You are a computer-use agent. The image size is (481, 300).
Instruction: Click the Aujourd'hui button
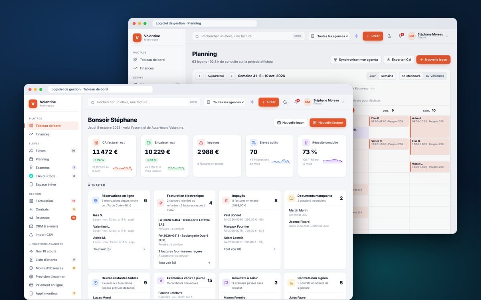click(216, 76)
